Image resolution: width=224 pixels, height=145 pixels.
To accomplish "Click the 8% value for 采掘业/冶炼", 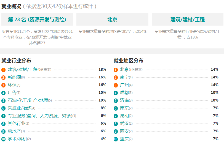I will 103,108.
